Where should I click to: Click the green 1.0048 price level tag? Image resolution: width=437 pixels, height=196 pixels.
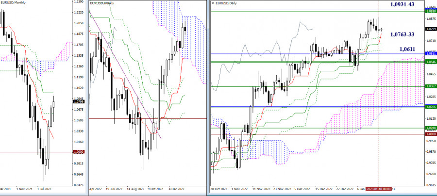[x=430, y=129]
